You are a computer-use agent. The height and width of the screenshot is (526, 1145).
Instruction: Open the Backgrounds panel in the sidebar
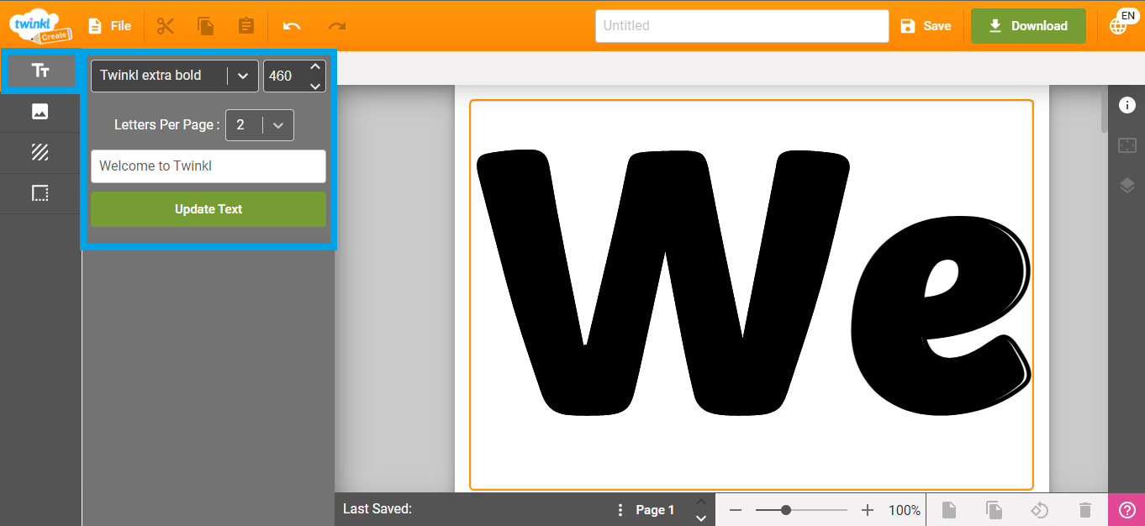click(40, 152)
